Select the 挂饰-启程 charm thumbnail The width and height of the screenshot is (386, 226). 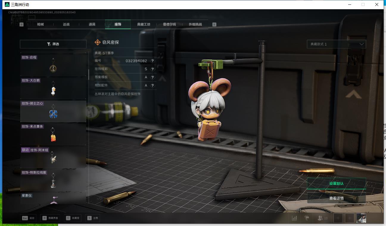pos(53,65)
